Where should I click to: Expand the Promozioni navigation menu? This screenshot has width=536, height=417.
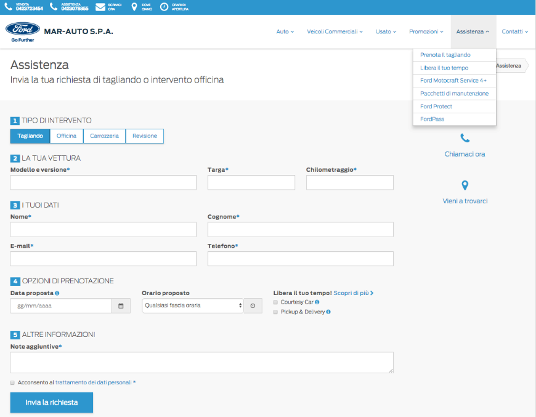pos(426,31)
